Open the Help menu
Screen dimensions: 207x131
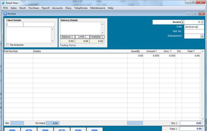pyautogui.click(x=110, y=8)
